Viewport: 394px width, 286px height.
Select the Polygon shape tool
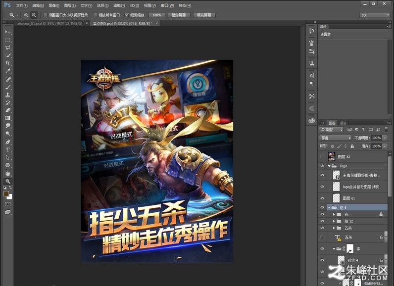pos(8,165)
